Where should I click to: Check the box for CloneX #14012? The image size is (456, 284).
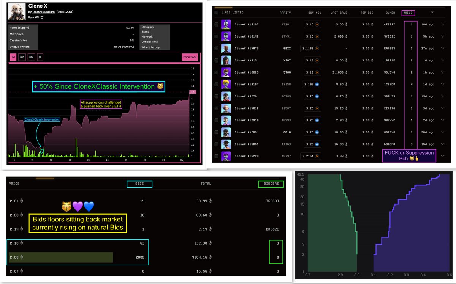(x=216, y=108)
